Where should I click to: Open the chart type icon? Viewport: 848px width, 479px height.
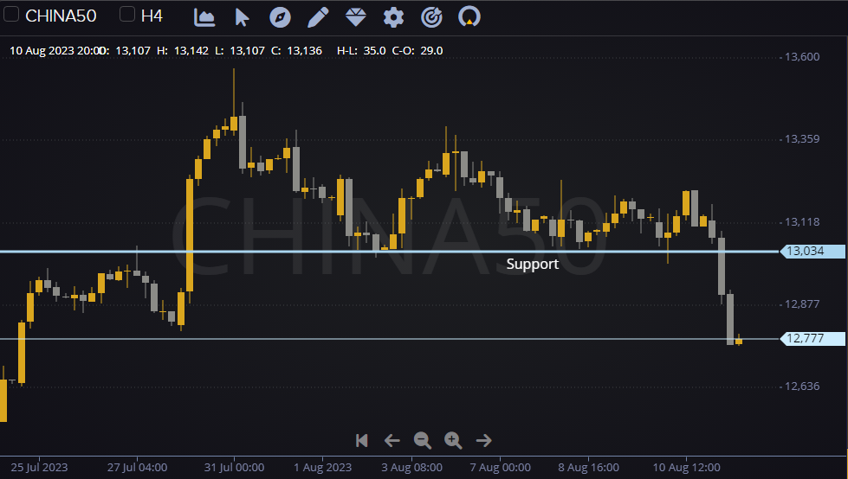204,17
